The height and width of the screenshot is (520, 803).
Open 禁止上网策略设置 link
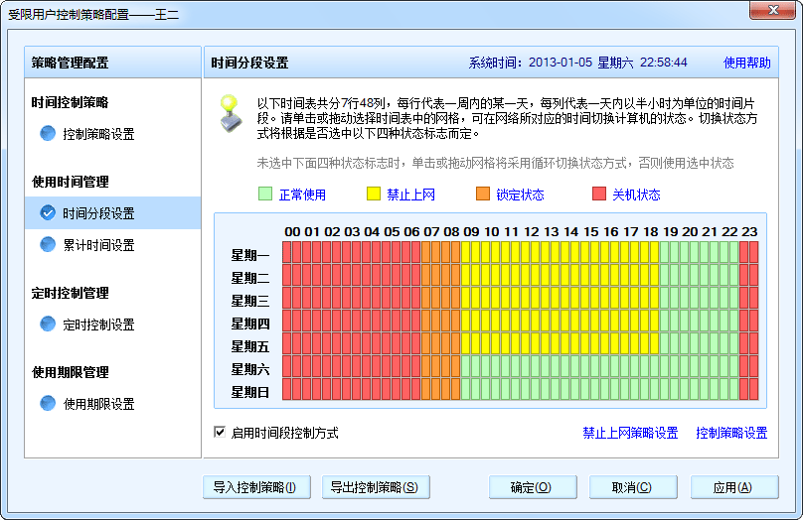(x=630, y=433)
